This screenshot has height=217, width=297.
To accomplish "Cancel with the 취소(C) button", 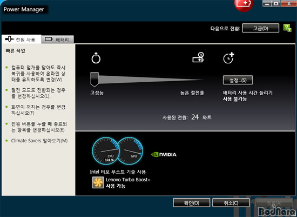I will point(231,203).
